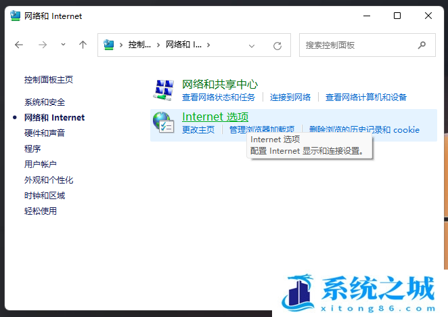
Task: Open 网络和共享中心 heading
Action: (x=220, y=85)
